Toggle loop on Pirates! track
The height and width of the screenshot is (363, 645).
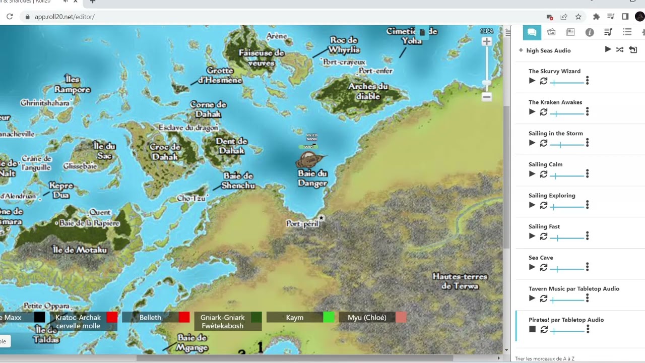point(544,330)
